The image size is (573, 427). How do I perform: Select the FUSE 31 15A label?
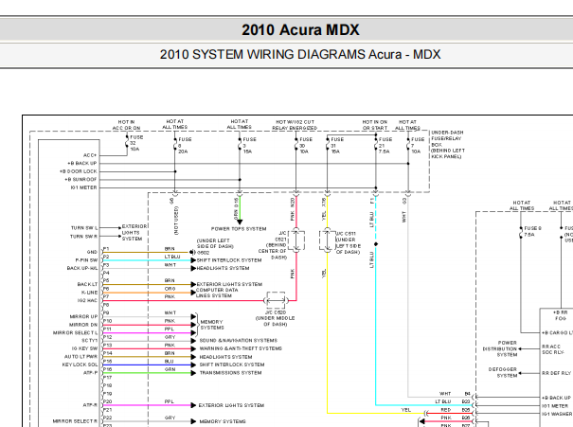[x=337, y=146]
